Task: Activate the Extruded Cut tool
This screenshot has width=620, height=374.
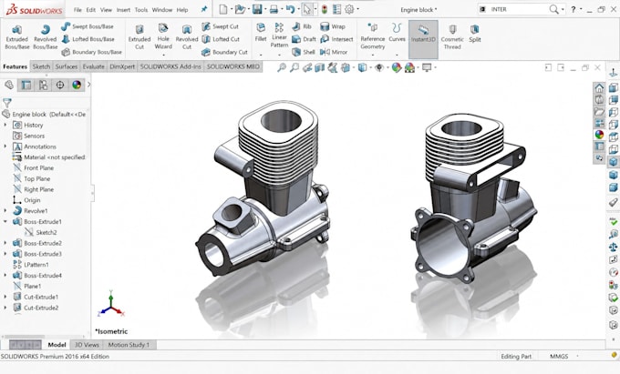Action: pyautogui.click(x=139, y=37)
